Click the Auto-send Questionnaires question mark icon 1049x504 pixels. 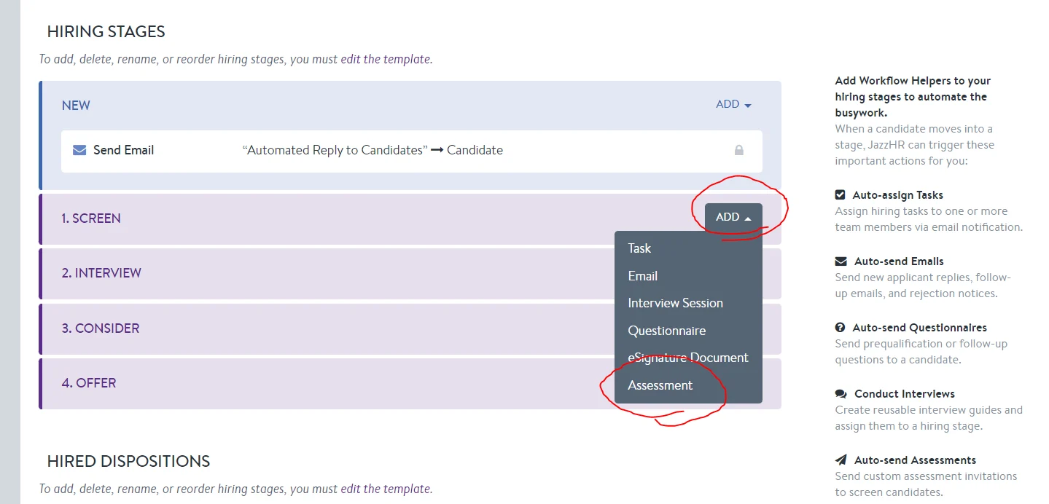[841, 328]
